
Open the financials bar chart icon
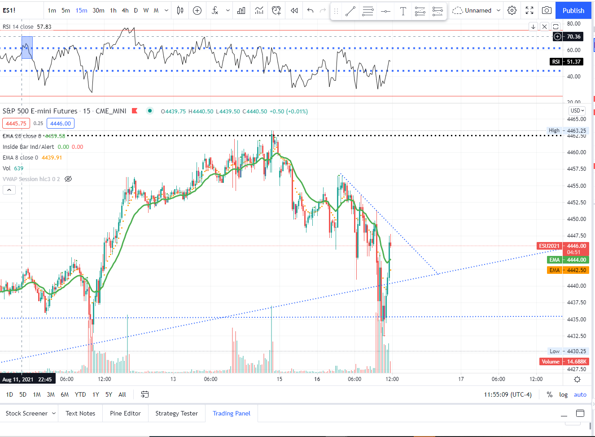(x=241, y=10)
